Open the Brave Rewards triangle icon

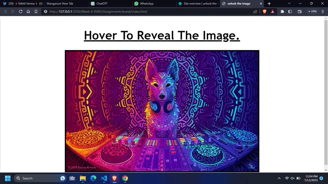(273, 12)
